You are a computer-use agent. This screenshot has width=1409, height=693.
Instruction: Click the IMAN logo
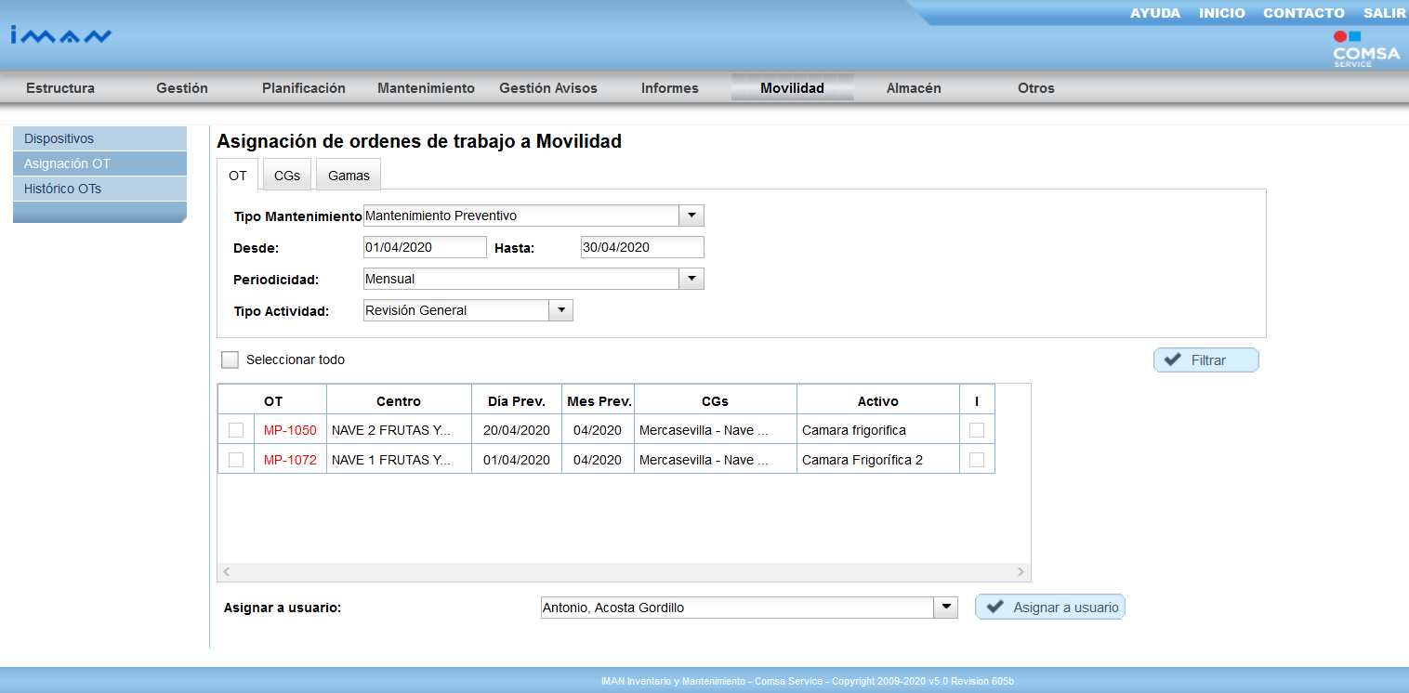(x=61, y=35)
